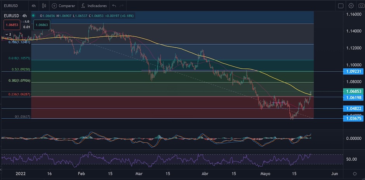The width and height of the screenshot is (365, 180).
Task: Click the Abr time axis label
Action: (205, 174)
